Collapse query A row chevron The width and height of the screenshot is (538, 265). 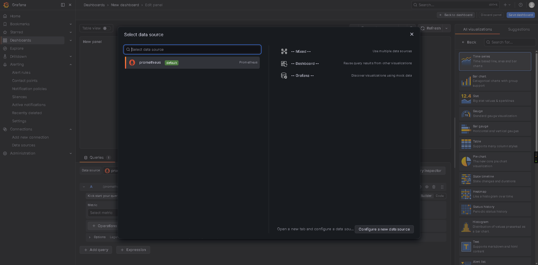coord(84,187)
